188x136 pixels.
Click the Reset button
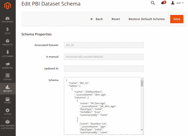click(x=116, y=19)
